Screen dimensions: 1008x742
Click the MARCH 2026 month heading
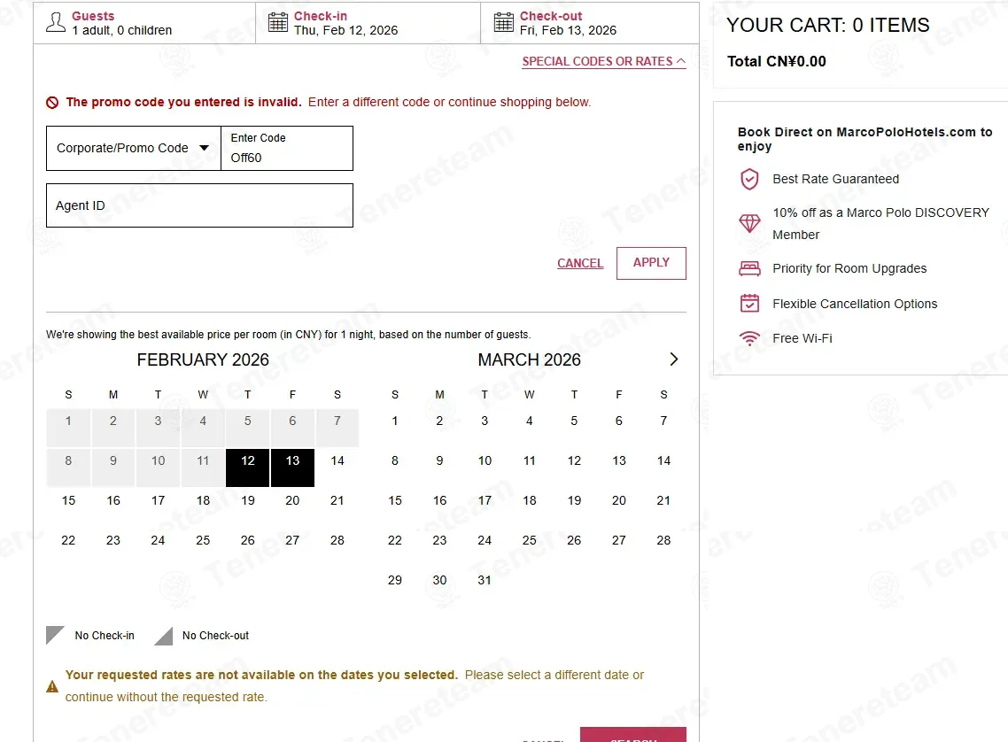529,359
